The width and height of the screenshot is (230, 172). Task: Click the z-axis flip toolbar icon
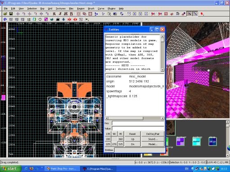point(41,14)
